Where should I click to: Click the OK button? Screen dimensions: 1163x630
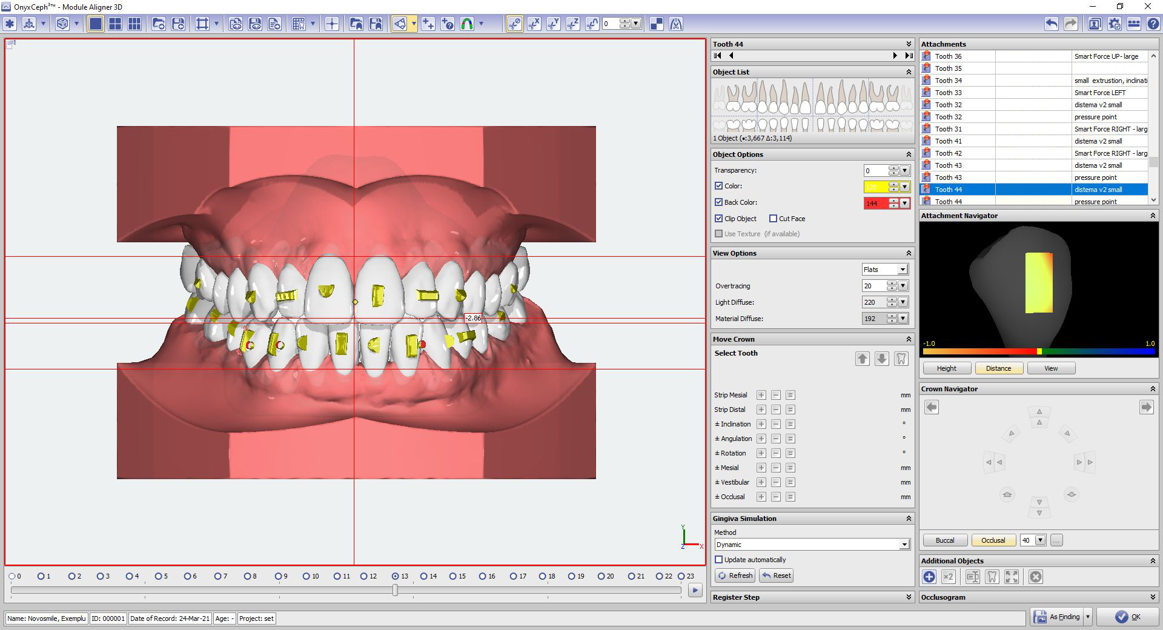pos(1128,617)
